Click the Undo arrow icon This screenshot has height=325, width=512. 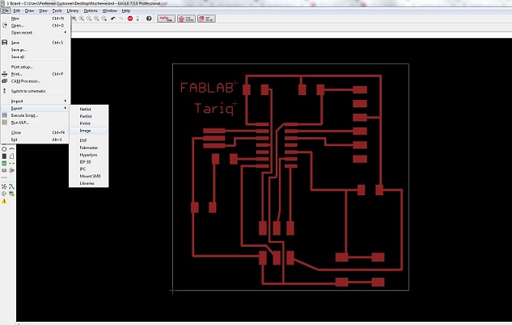tap(113, 19)
